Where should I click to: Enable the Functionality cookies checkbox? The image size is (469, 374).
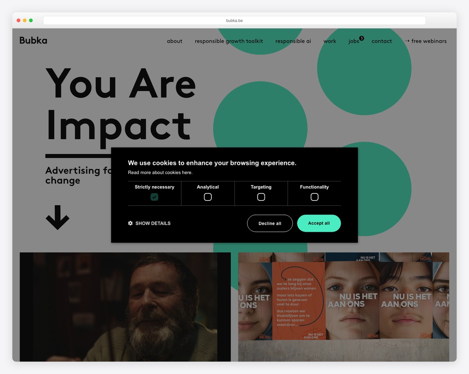click(x=315, y=197)
